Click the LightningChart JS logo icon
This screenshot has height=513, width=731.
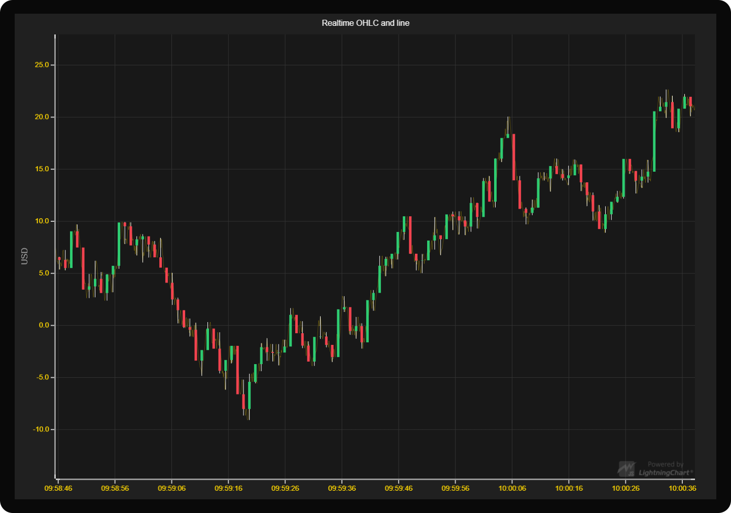click(x=626, y=468)
